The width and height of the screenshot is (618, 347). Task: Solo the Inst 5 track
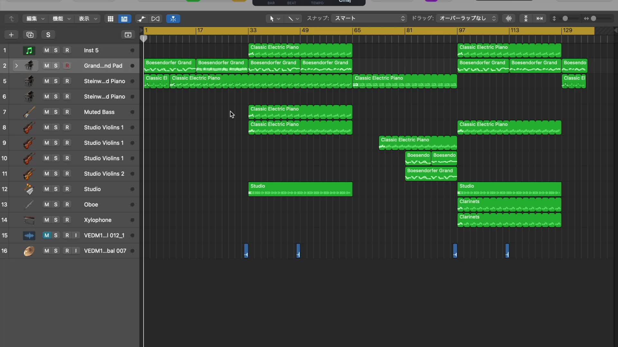(56, 50)
